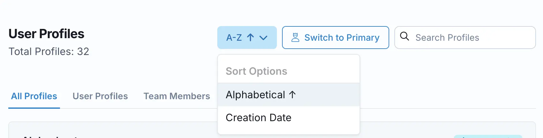
Task: Click the profile card panel below tabs
Action: pyautogui.click(x=128, y=130)
